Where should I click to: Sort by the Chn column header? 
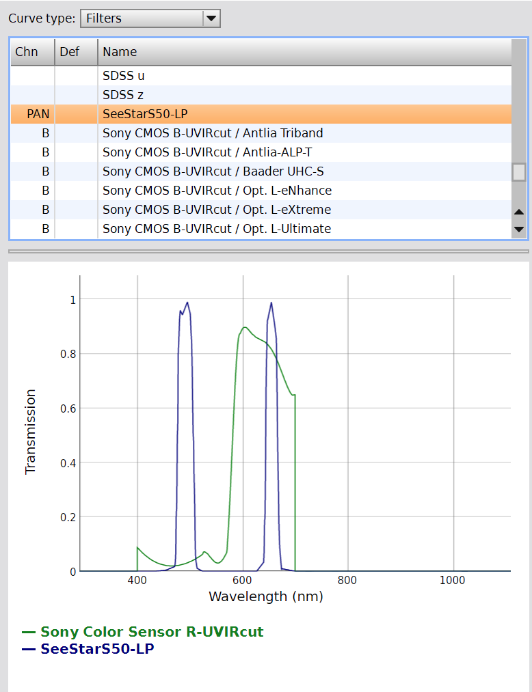point(27,52)
